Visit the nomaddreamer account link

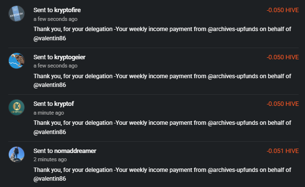coord(75,151)
